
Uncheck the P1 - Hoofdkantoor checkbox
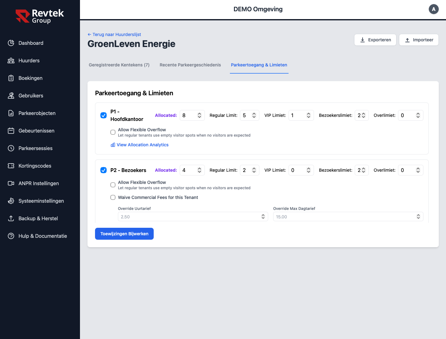pos(104,115)
